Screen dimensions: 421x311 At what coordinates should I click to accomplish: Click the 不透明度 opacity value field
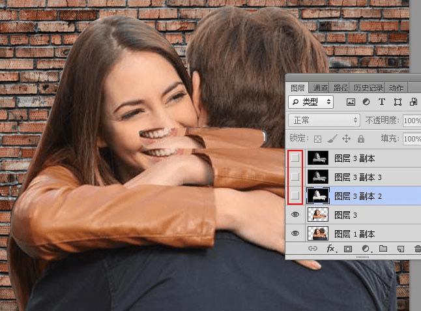tap(412, 121)
